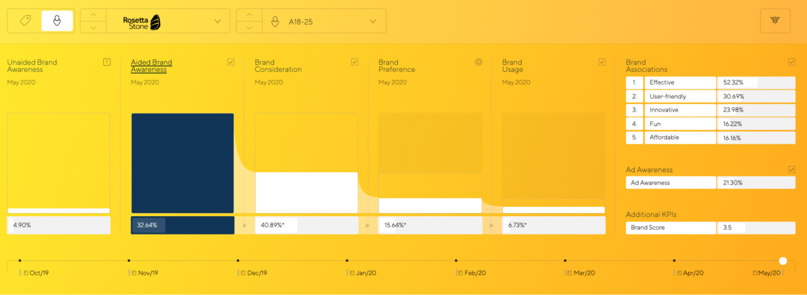Toggle the Aided Brand Awareness checkbox
This screenshot has height=295, width=807.
tap(231, 62)
